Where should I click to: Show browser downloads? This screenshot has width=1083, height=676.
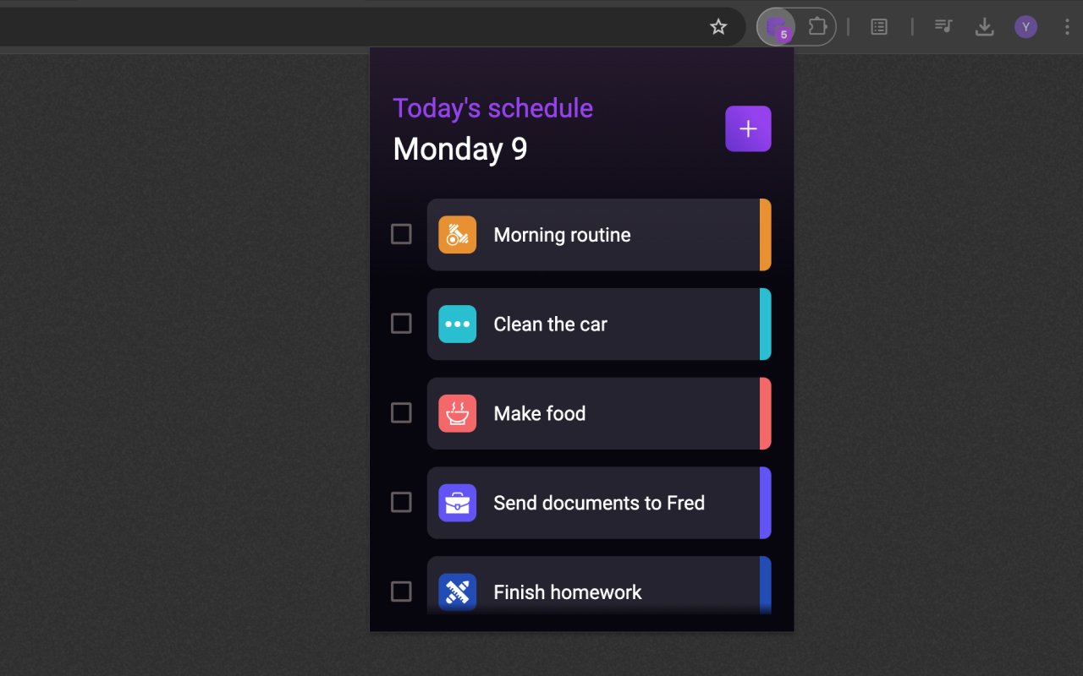click(x=984, y=27)
